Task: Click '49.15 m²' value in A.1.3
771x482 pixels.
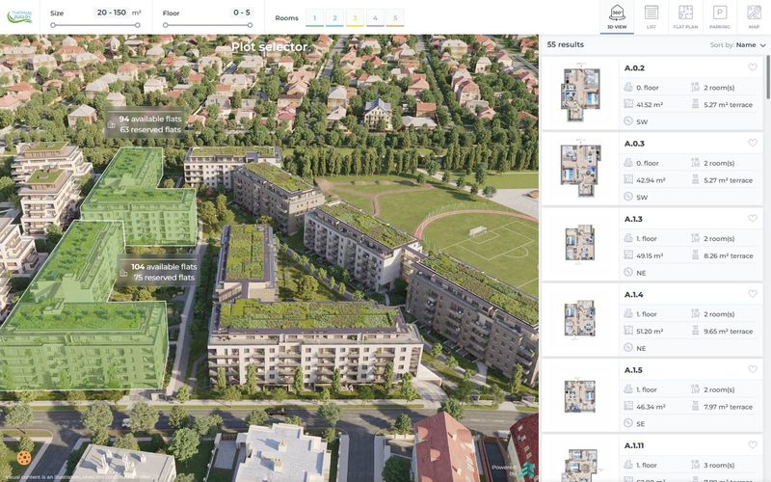Action: coord(650,255)
